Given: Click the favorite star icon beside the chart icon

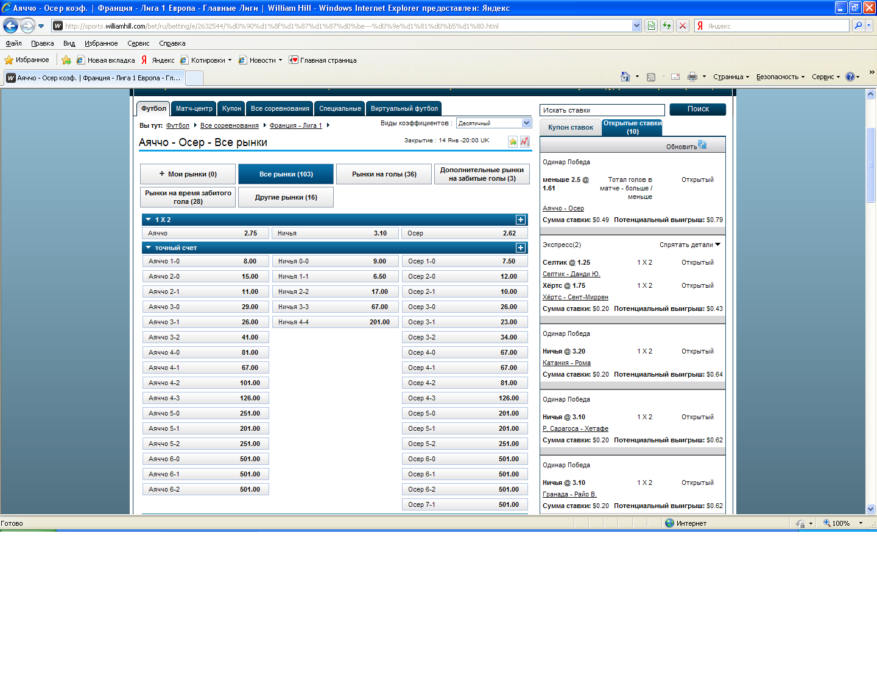Looking at the screenshot, I should click(x=513, y=141).
